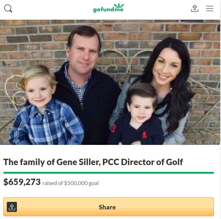
Task: Click the toddler in the navy sweater
Action: pyautogui.click(x=138, y=116)
